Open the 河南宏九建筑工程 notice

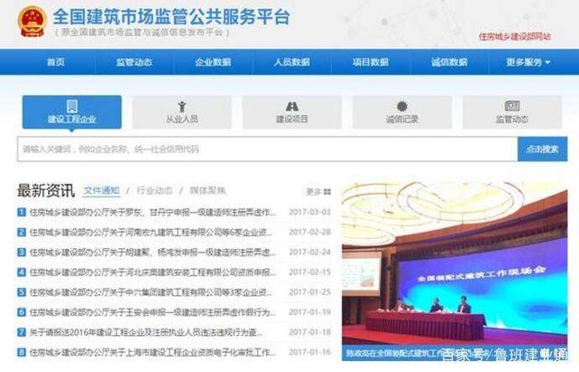pyautogui.click(x=151, y=233)
